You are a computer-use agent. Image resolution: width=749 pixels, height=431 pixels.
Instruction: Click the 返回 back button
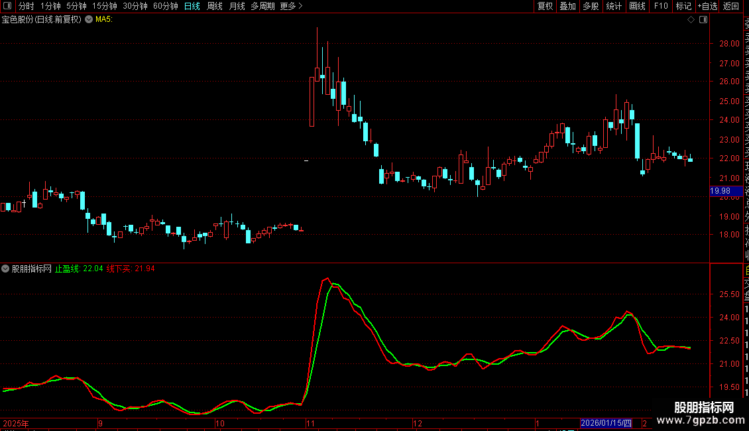(x=731, y=6)
